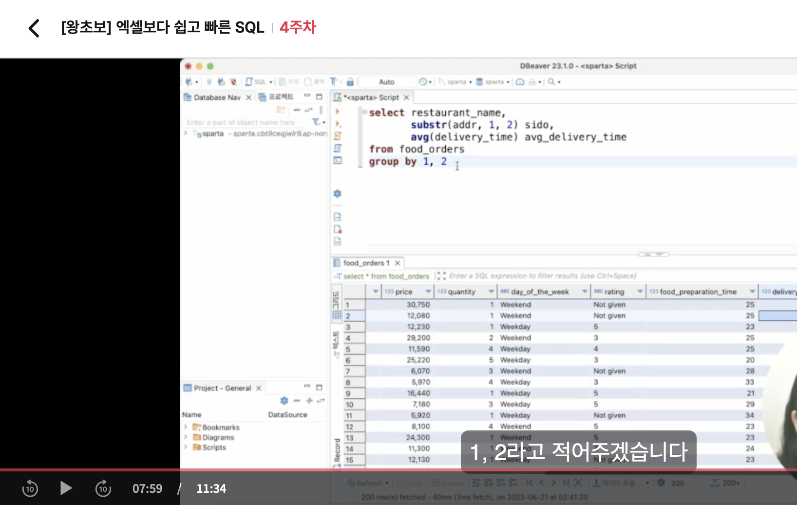Click execute statement in new tab icon
Viewport: 797px width, 505px height.
click(338, 124)
